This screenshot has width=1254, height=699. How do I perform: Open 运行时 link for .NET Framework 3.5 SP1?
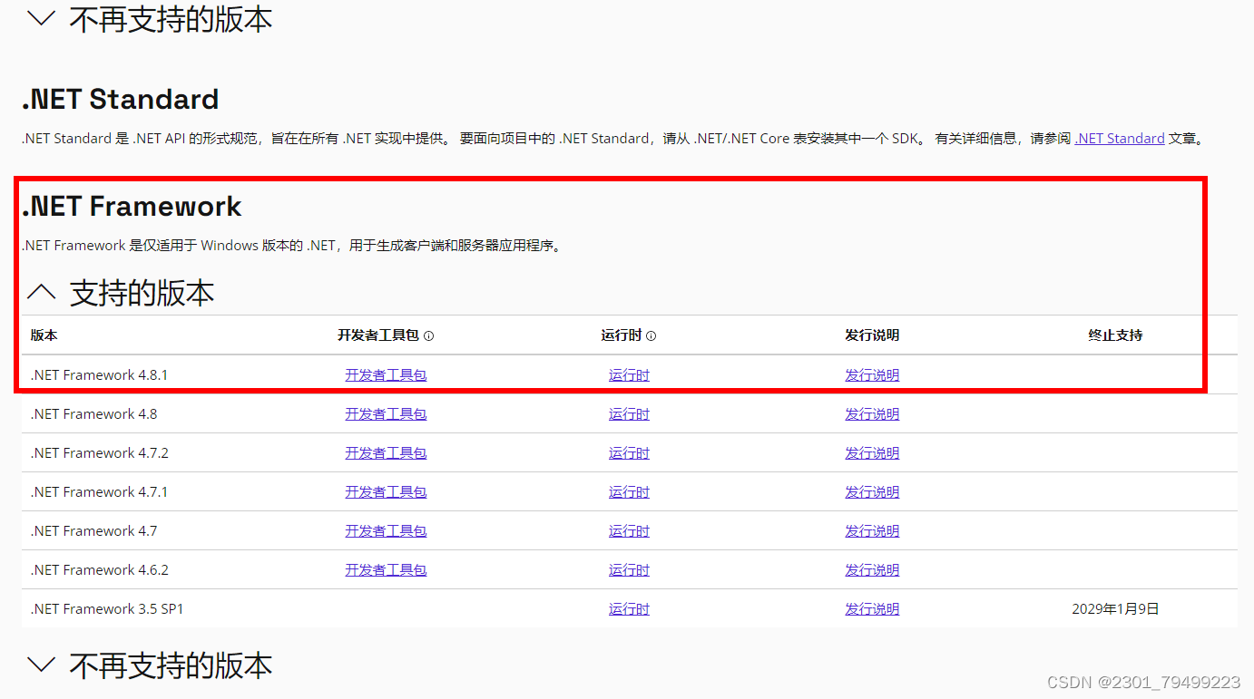pos(629,609)
